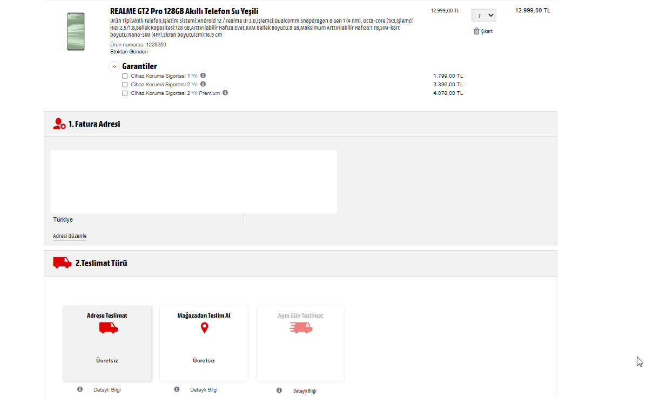Open Detaylı Bilgi under Adrese Teslimat
Screen dimensions: 653x398
[107, 390]
